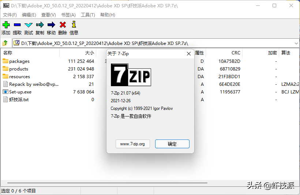
Task: Click size value 7 638 064
Action: [x=83, y=92]
